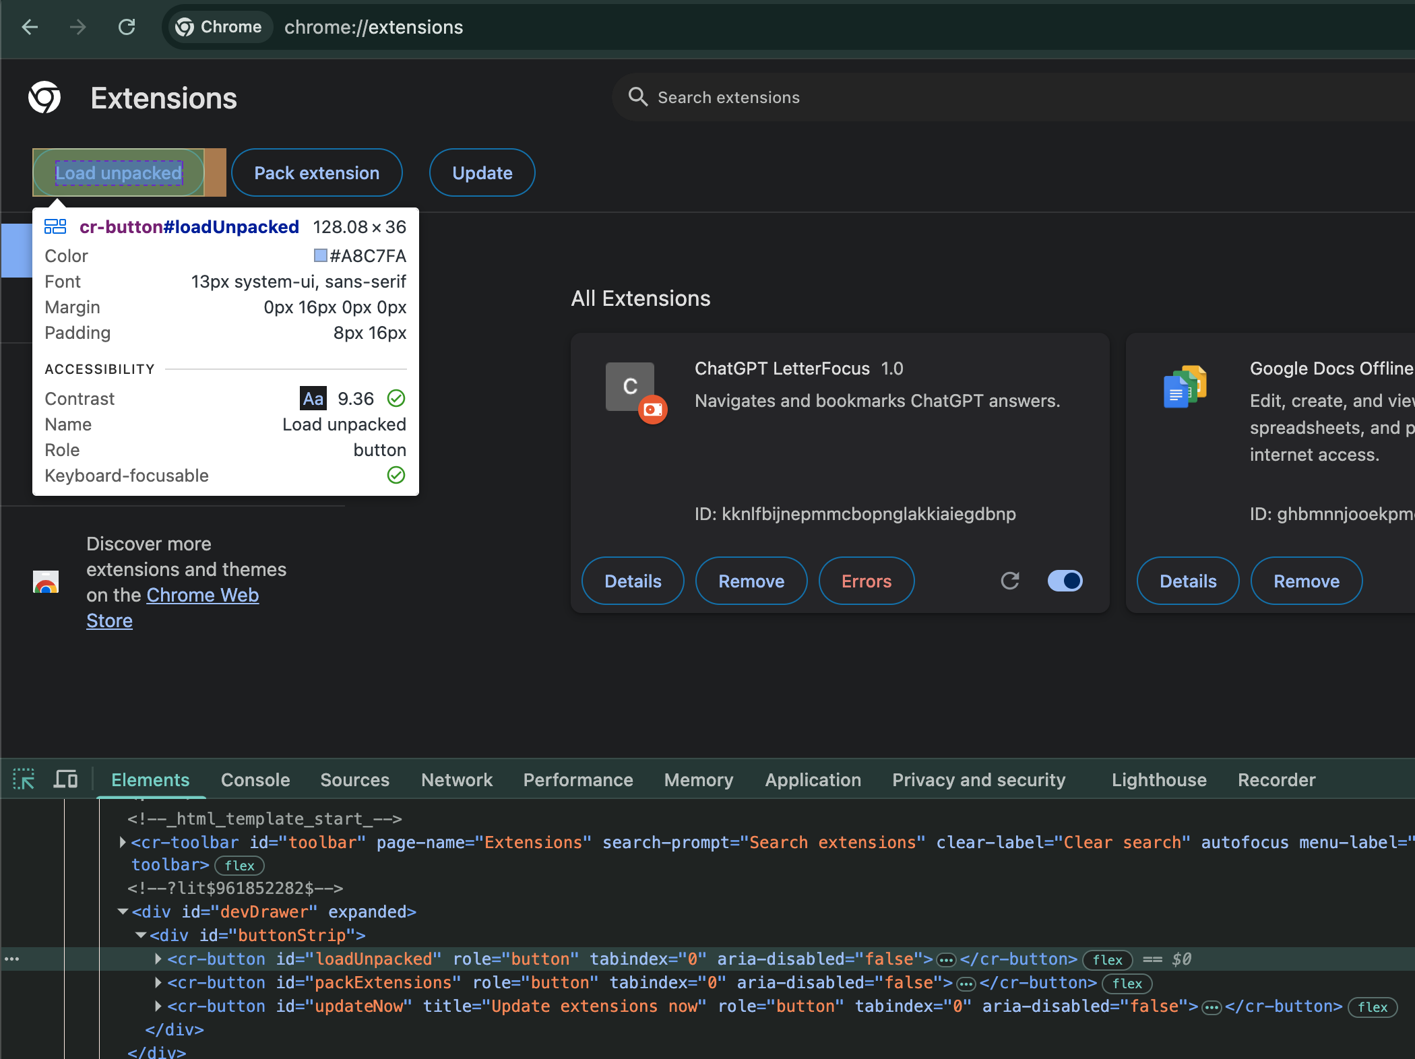Collapse the buttonStrip div node
1415x1059 pixels.
click(141, 935)
